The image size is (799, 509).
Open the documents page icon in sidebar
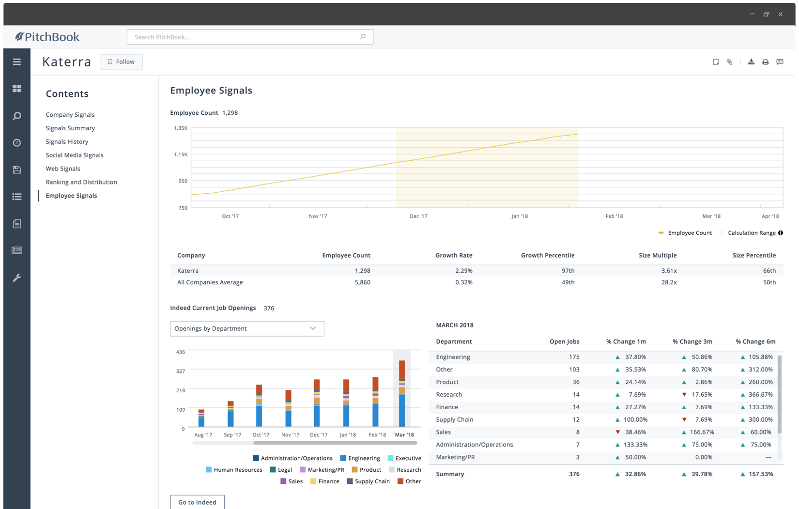coord(17,224)
